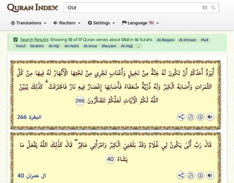The width and height of the screenshot is (234, 183).
Task: Click the verse number 40 circle
Action: [110, 159]
